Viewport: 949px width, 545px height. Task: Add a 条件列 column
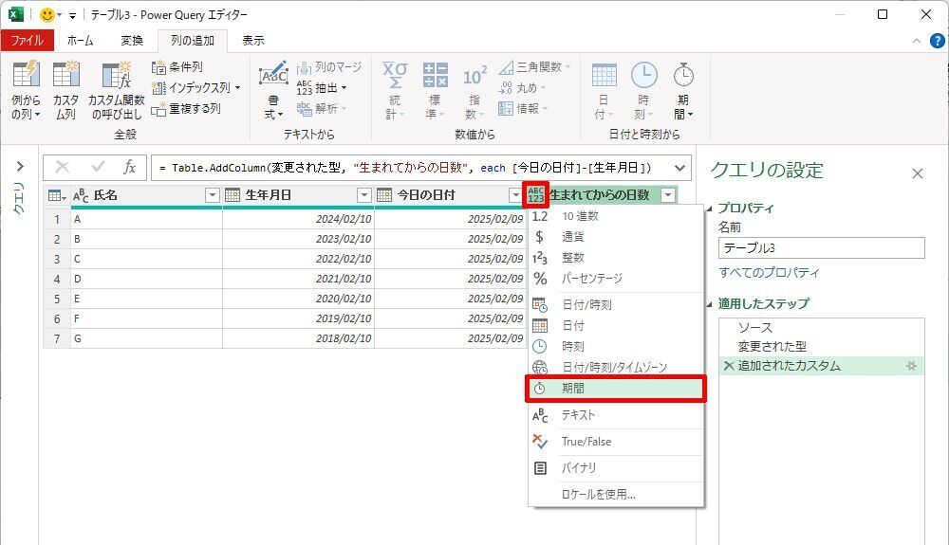[177, 66]
